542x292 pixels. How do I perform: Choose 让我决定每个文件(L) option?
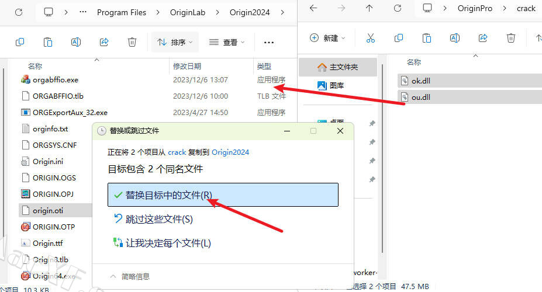point(163,243)
